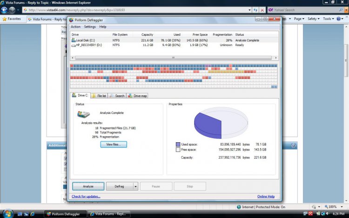Sort by the Used column header
This screenshot has width=349, height=218.
(177, 35)
